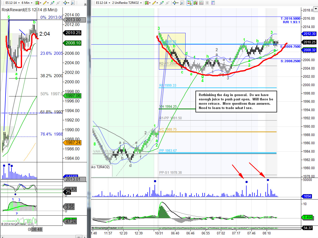Viewport: 318px width, 238px height.
Task: Click the 23.6% Fibonacci level label
Action: pos(52,53)
